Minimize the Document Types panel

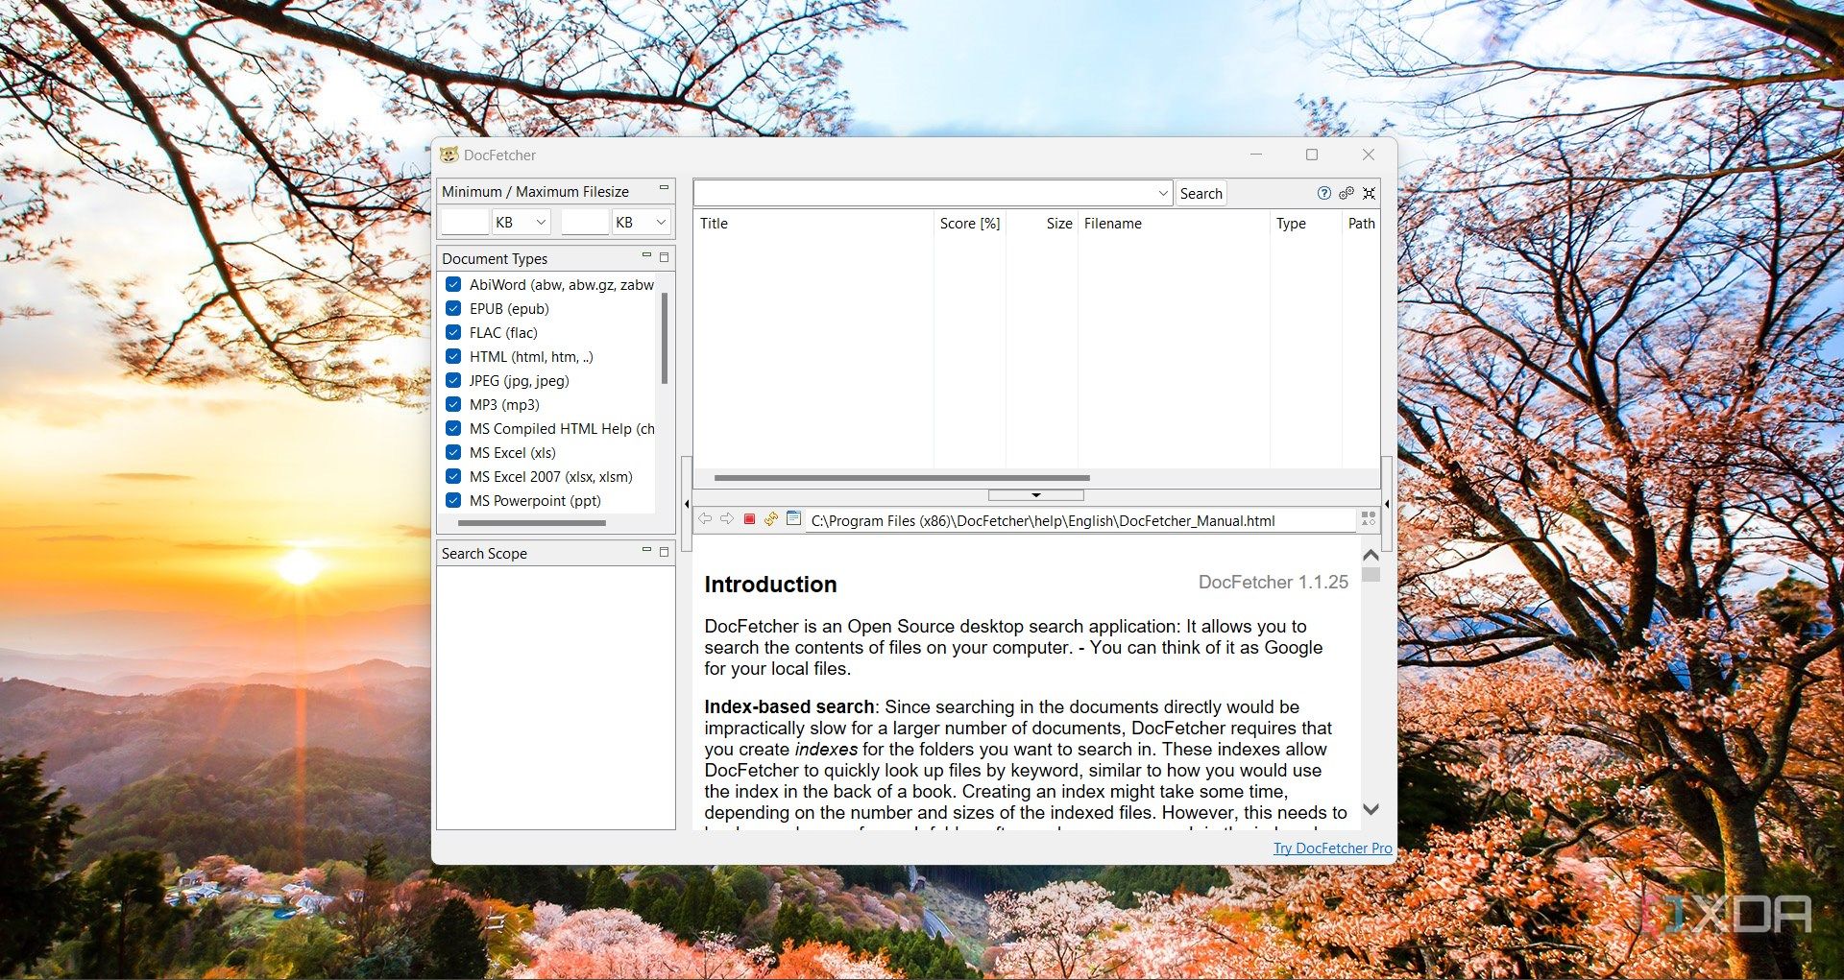tap(646, 255)
